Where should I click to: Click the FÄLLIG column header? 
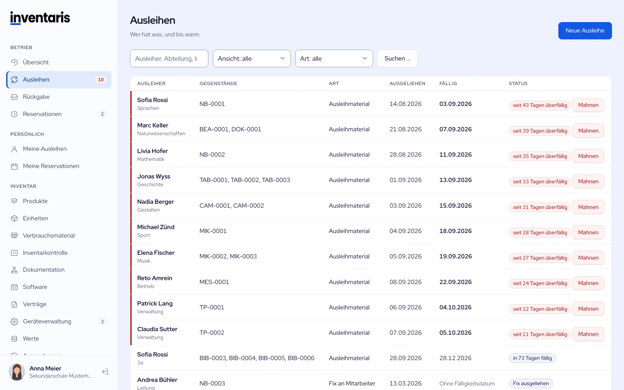click(448, 84)
